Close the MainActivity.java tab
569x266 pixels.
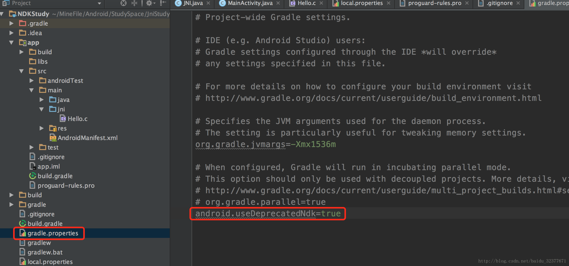click(278, 3)
